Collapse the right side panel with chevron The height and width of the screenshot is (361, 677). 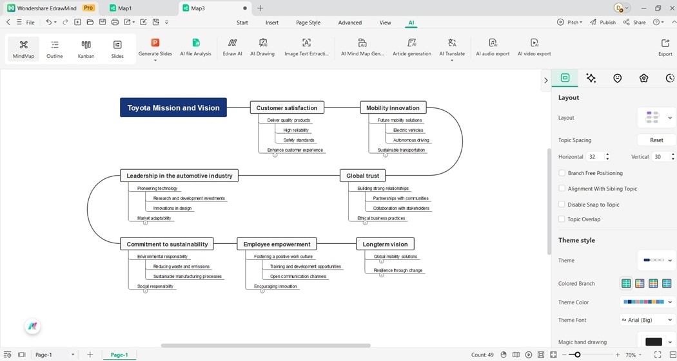tap(545, 80)
